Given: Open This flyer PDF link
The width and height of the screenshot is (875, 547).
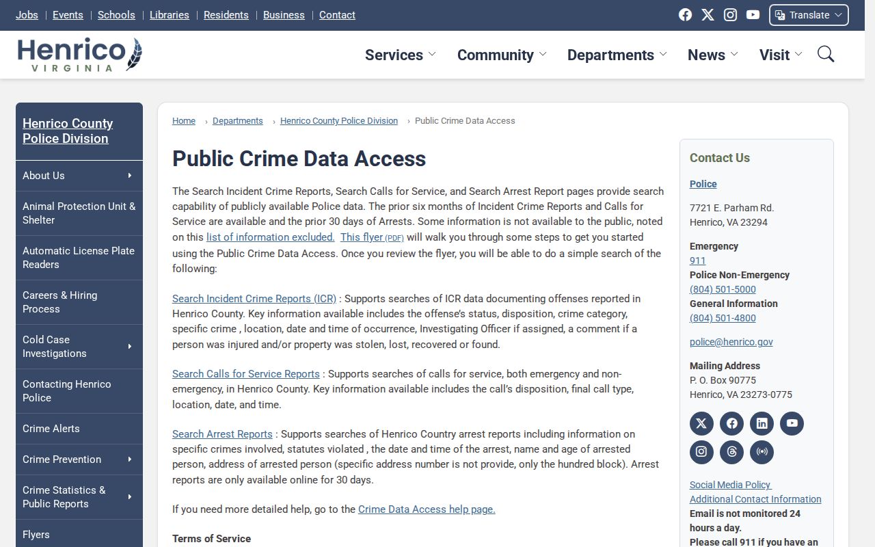Looking at the screenshot, I should (372, 237).
